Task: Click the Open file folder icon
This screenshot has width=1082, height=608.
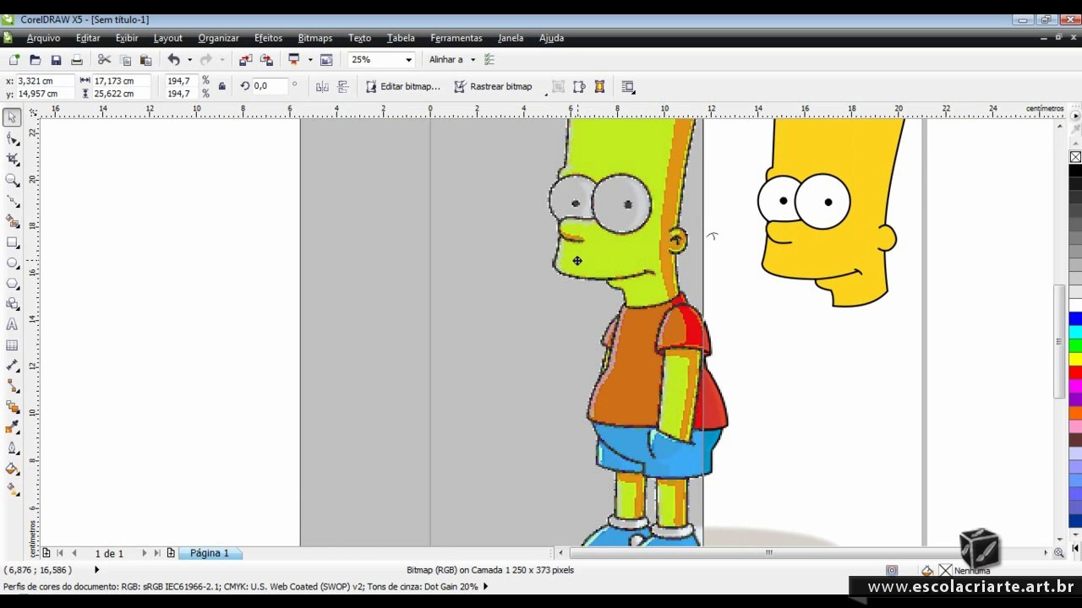Action: 35,60
